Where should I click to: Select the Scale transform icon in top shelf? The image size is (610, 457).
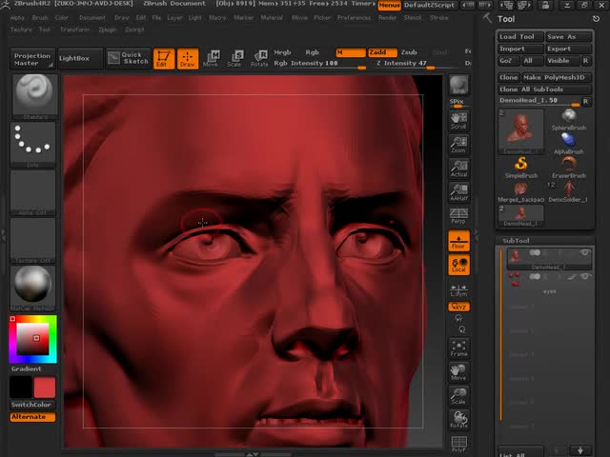tap(235, 59)
